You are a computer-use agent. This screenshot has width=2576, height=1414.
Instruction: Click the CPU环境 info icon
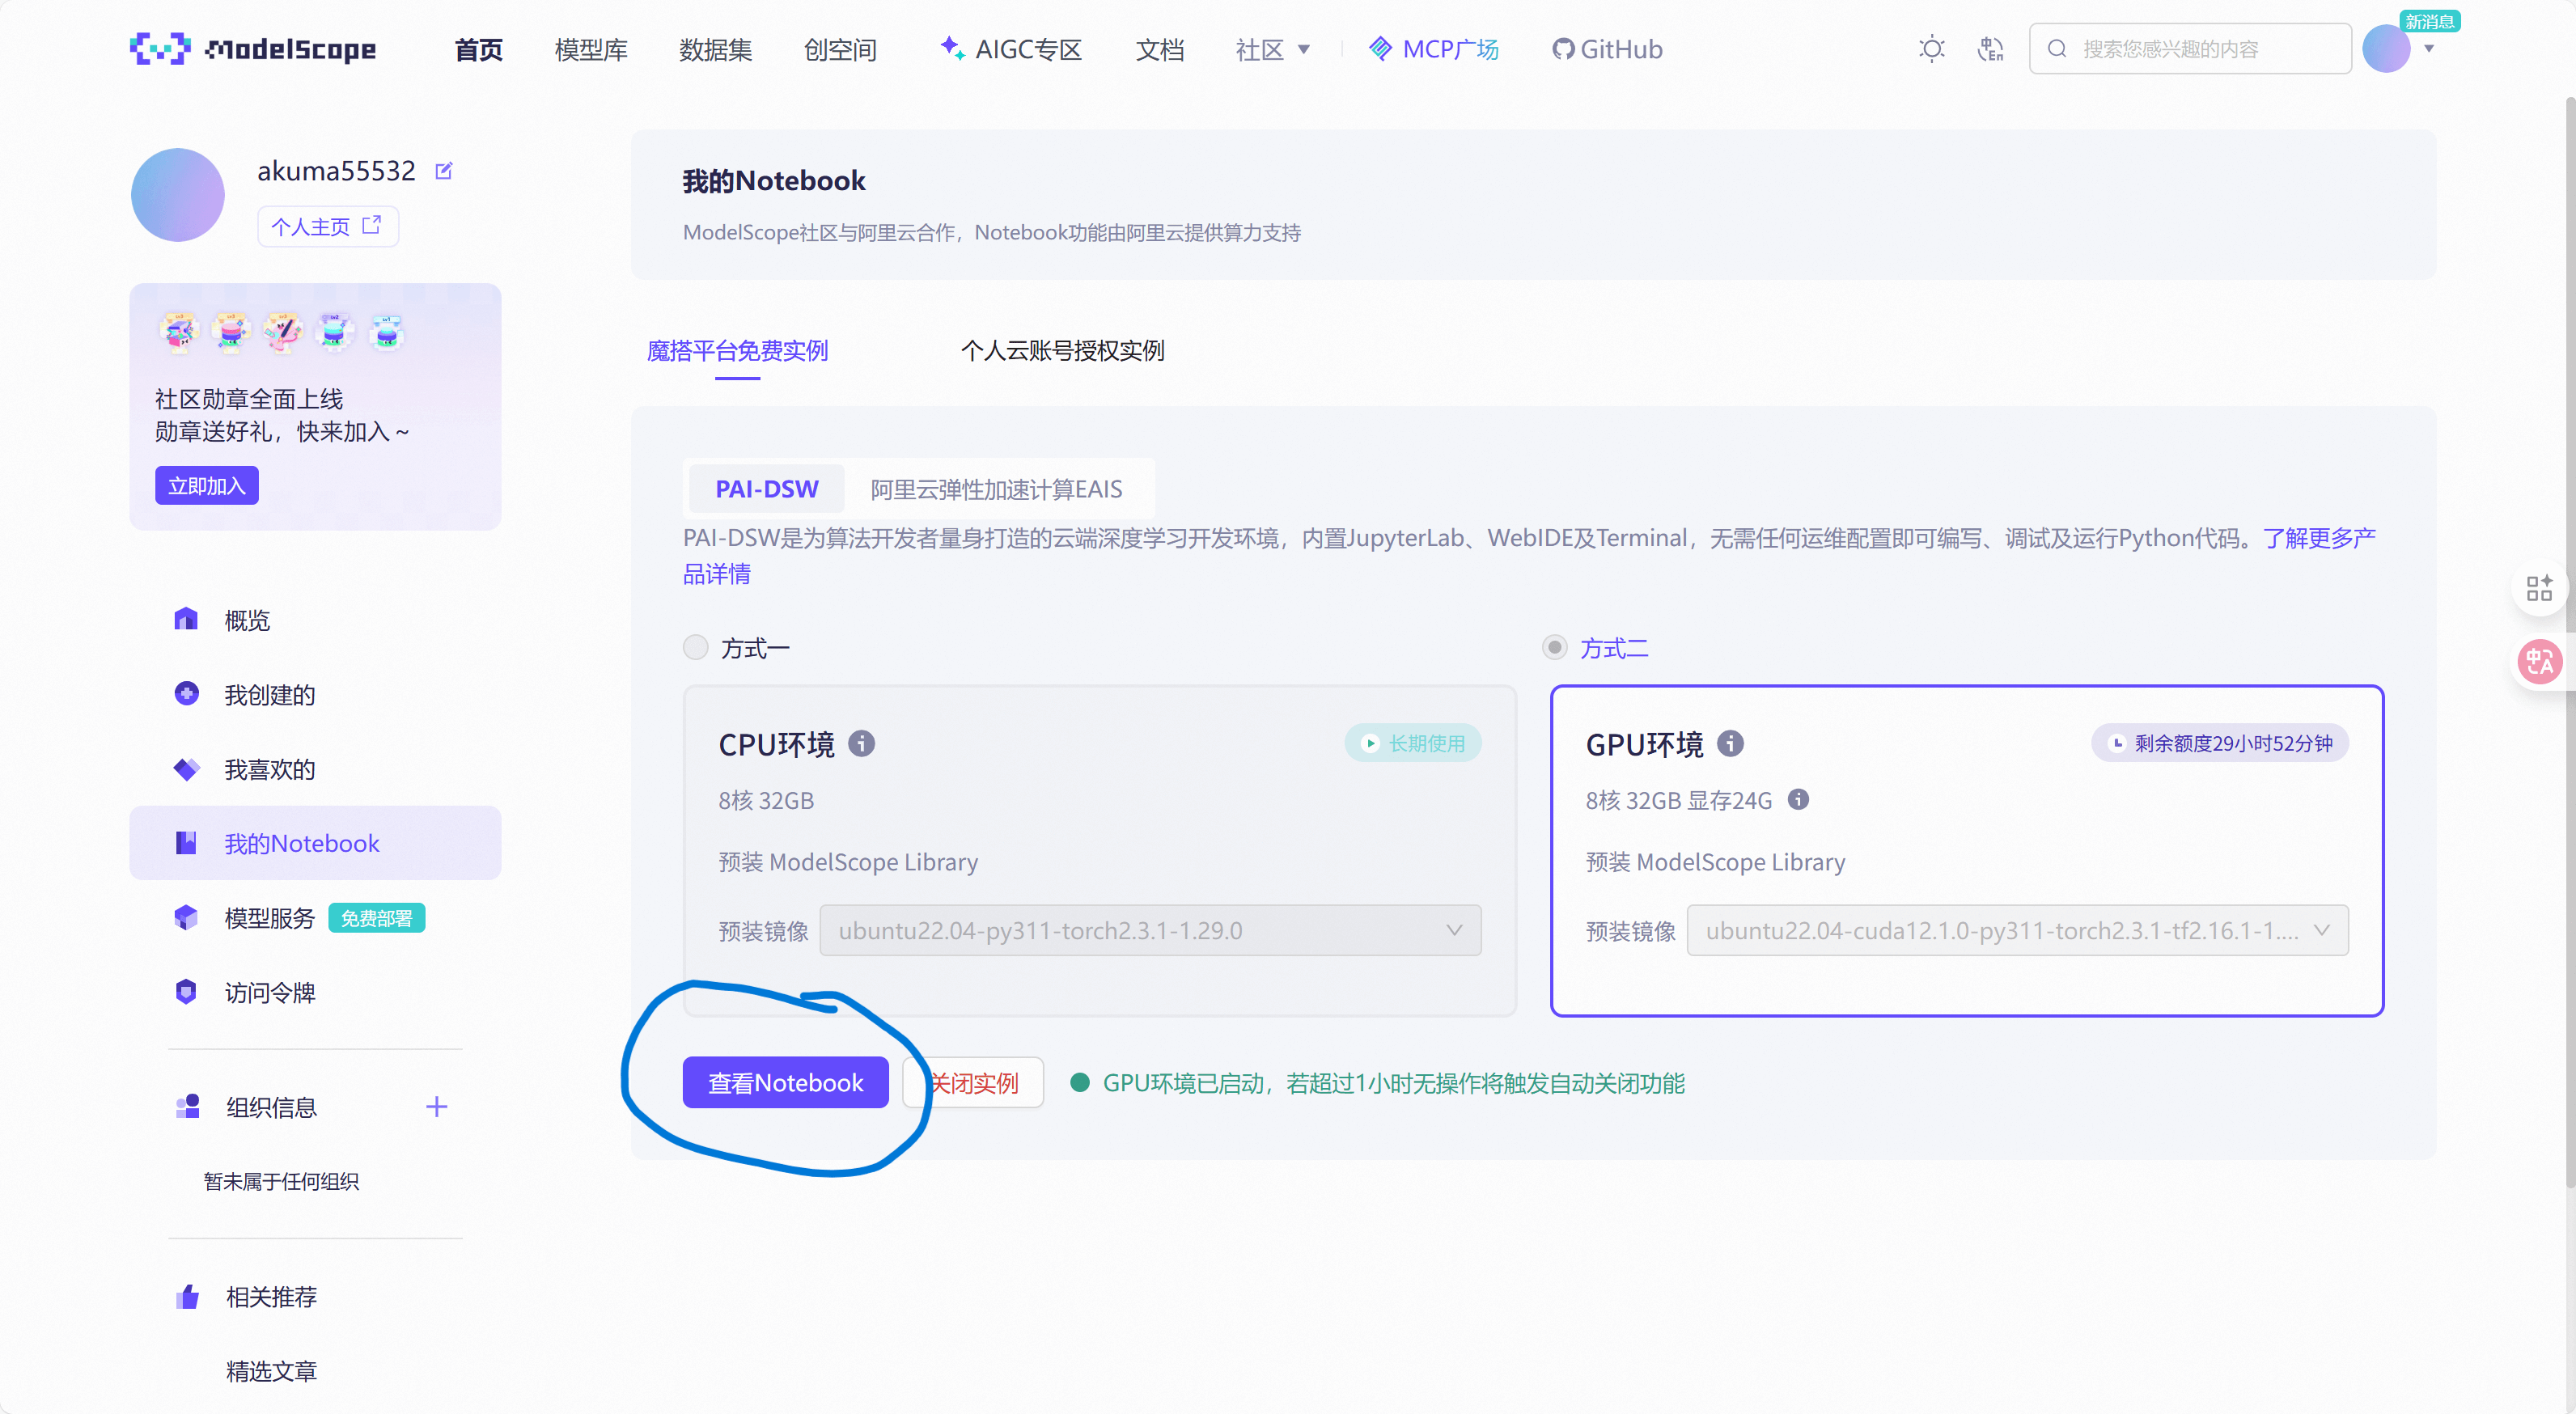point(861,743)
